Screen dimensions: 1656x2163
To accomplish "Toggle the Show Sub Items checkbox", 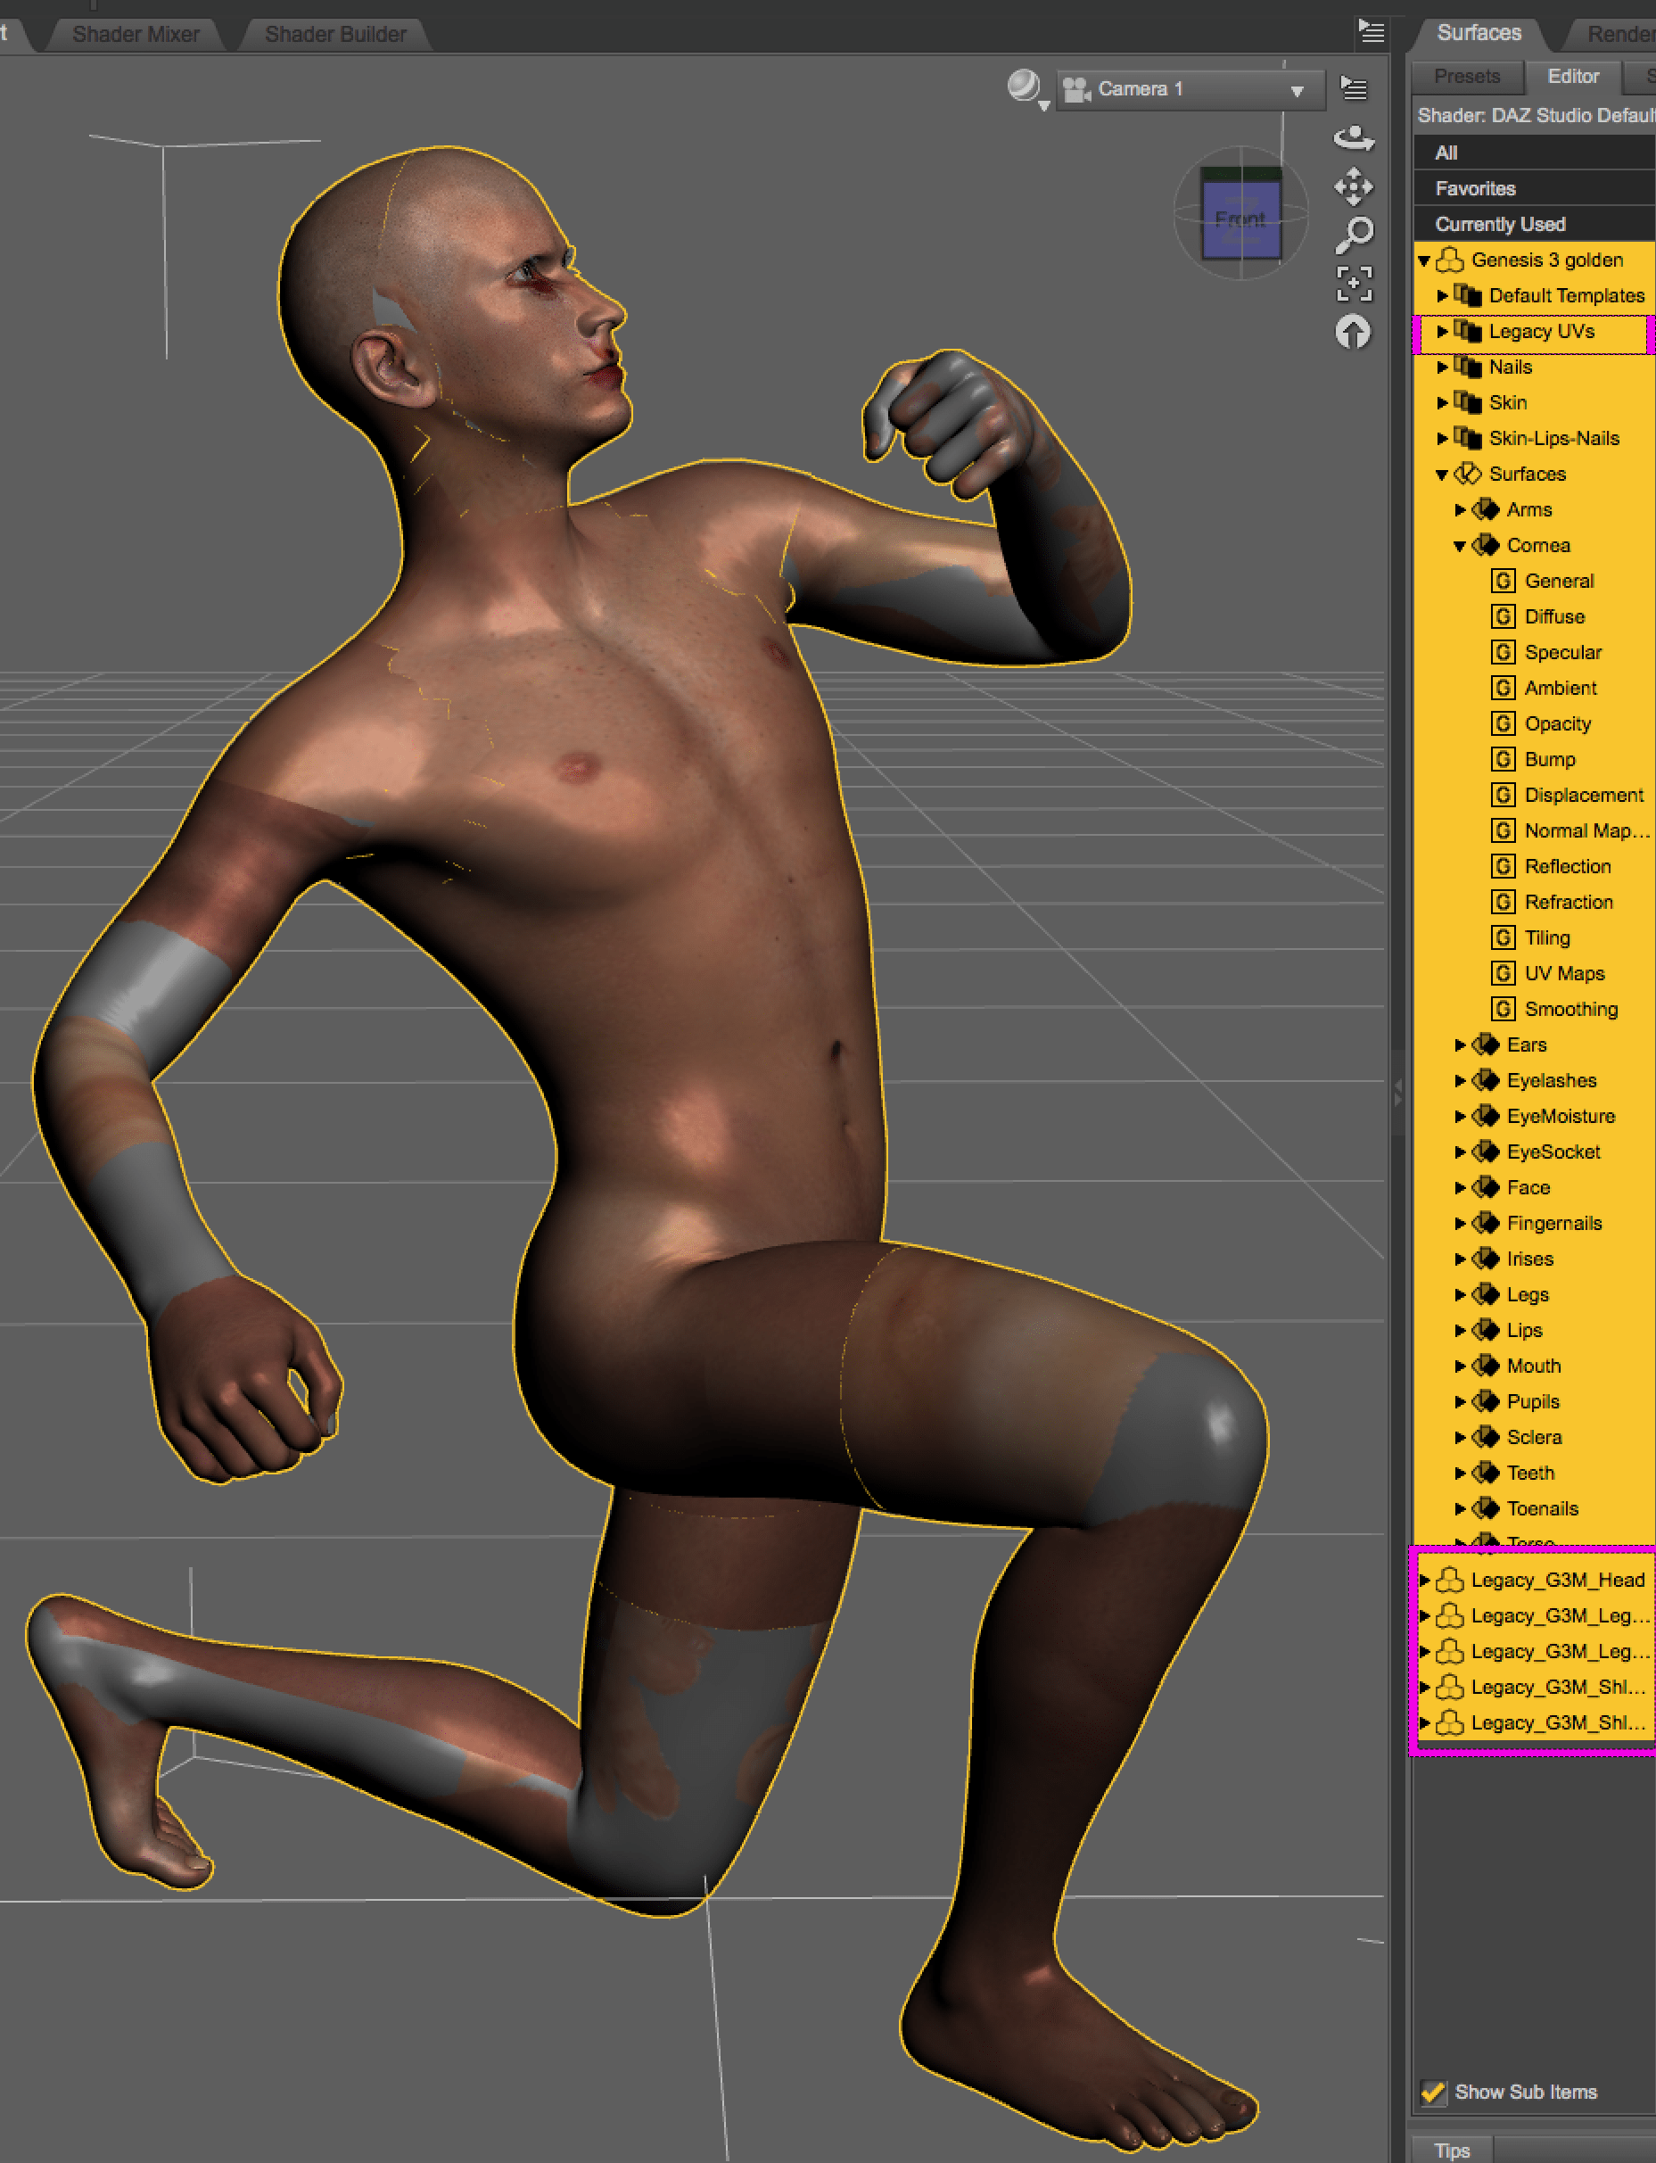I will [x=1432, y=2092].
